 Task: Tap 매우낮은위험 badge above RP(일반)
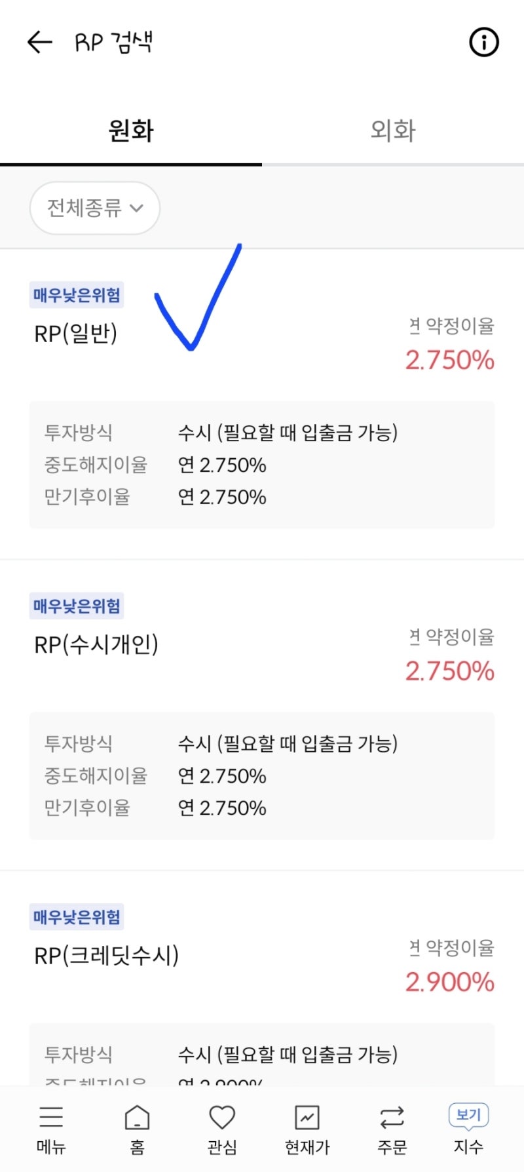coord(77,295)
